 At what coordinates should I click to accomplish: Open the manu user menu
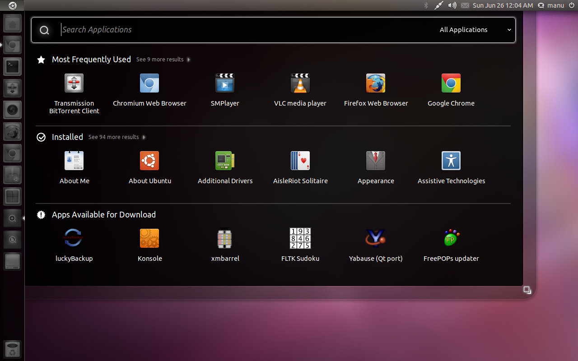point(551,5)
